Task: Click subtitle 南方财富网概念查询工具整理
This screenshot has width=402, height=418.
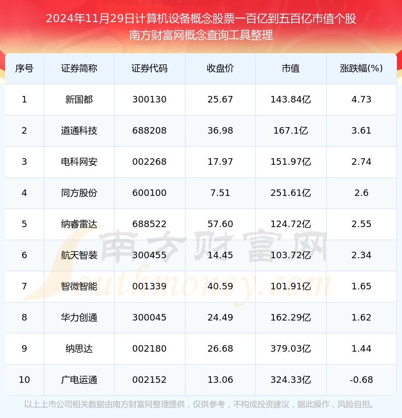Action: (x=201, y=35)
